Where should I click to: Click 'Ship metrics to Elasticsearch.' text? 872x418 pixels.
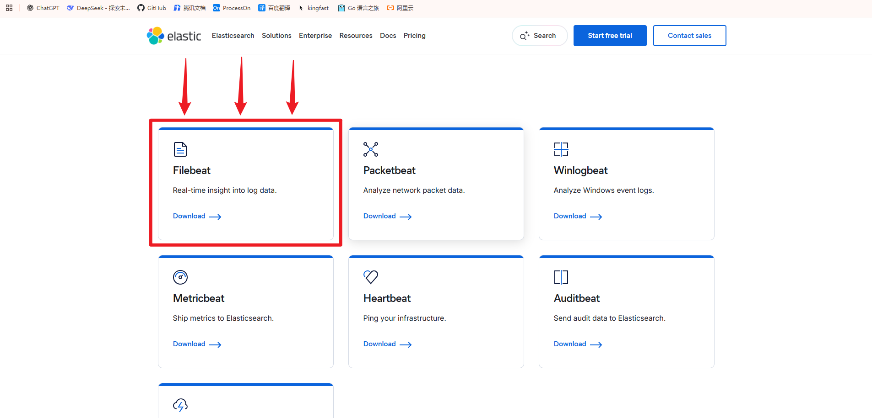click(x=223, y=318)
